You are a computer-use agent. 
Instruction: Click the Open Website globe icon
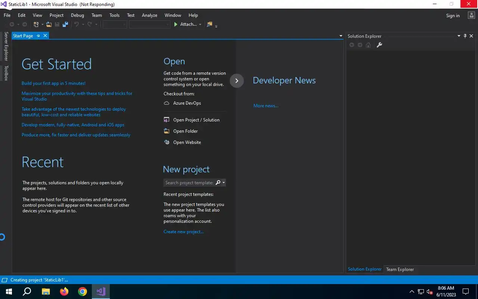[x=167, y=142]
